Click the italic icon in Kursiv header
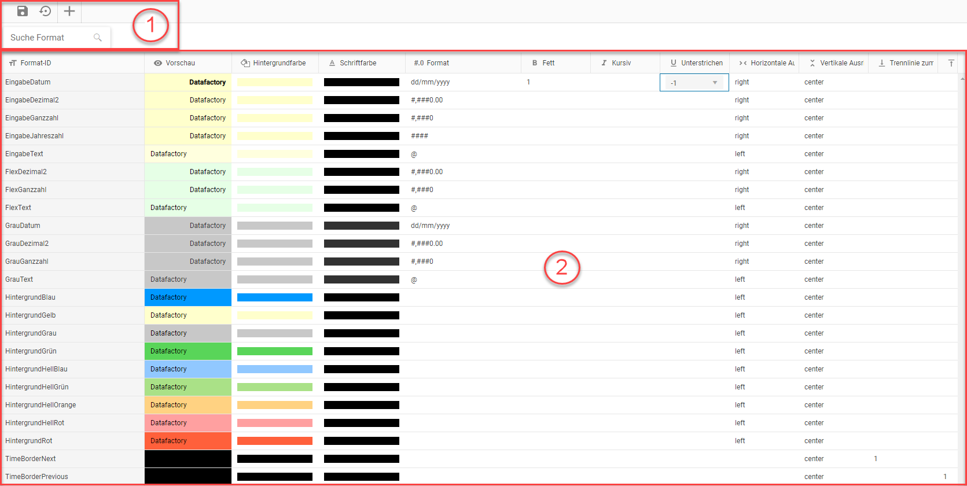This screenshot has height=486, width=967. (604, 63)
